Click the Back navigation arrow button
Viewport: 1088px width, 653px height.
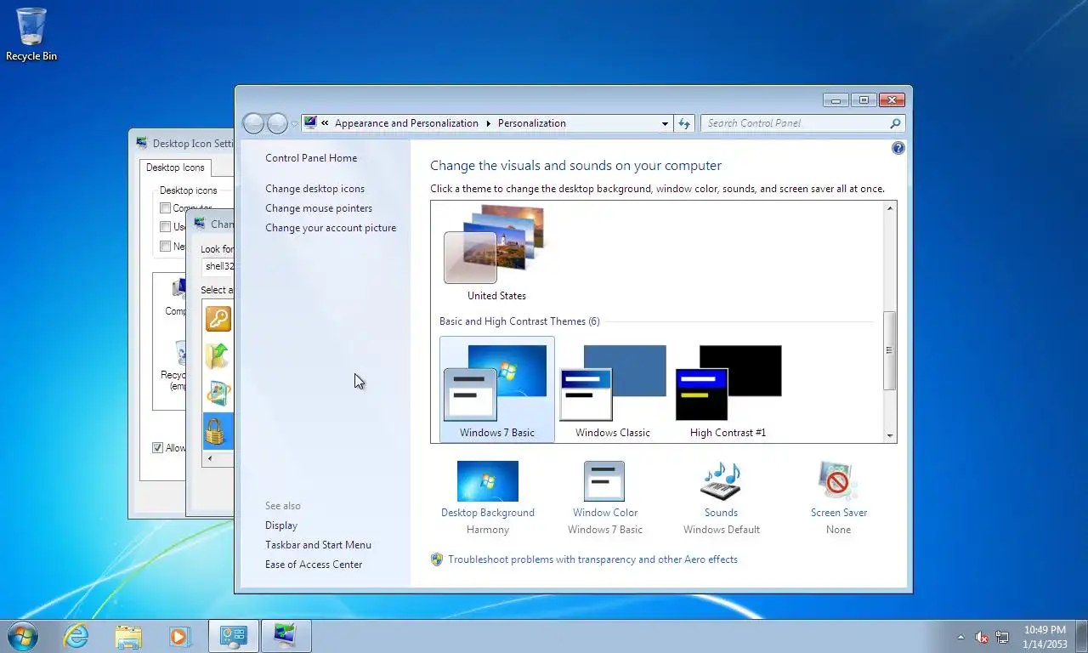pyautogui.click(x=253, y=123)
